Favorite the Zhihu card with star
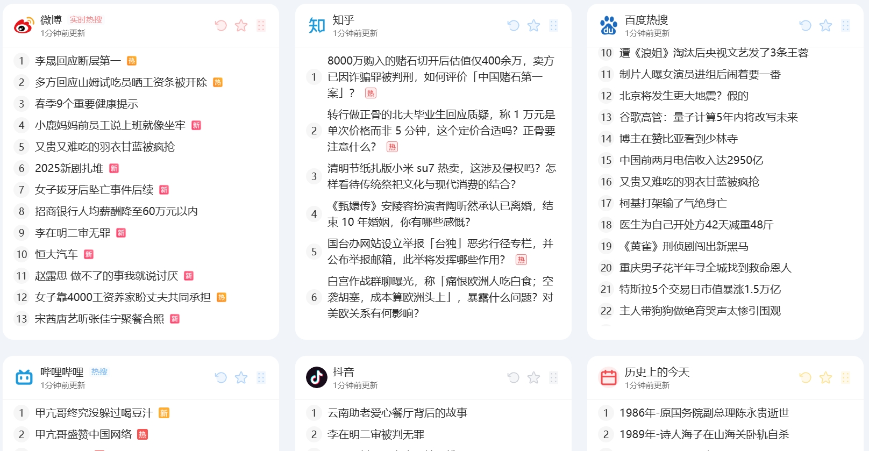 (x=533, y=25)
